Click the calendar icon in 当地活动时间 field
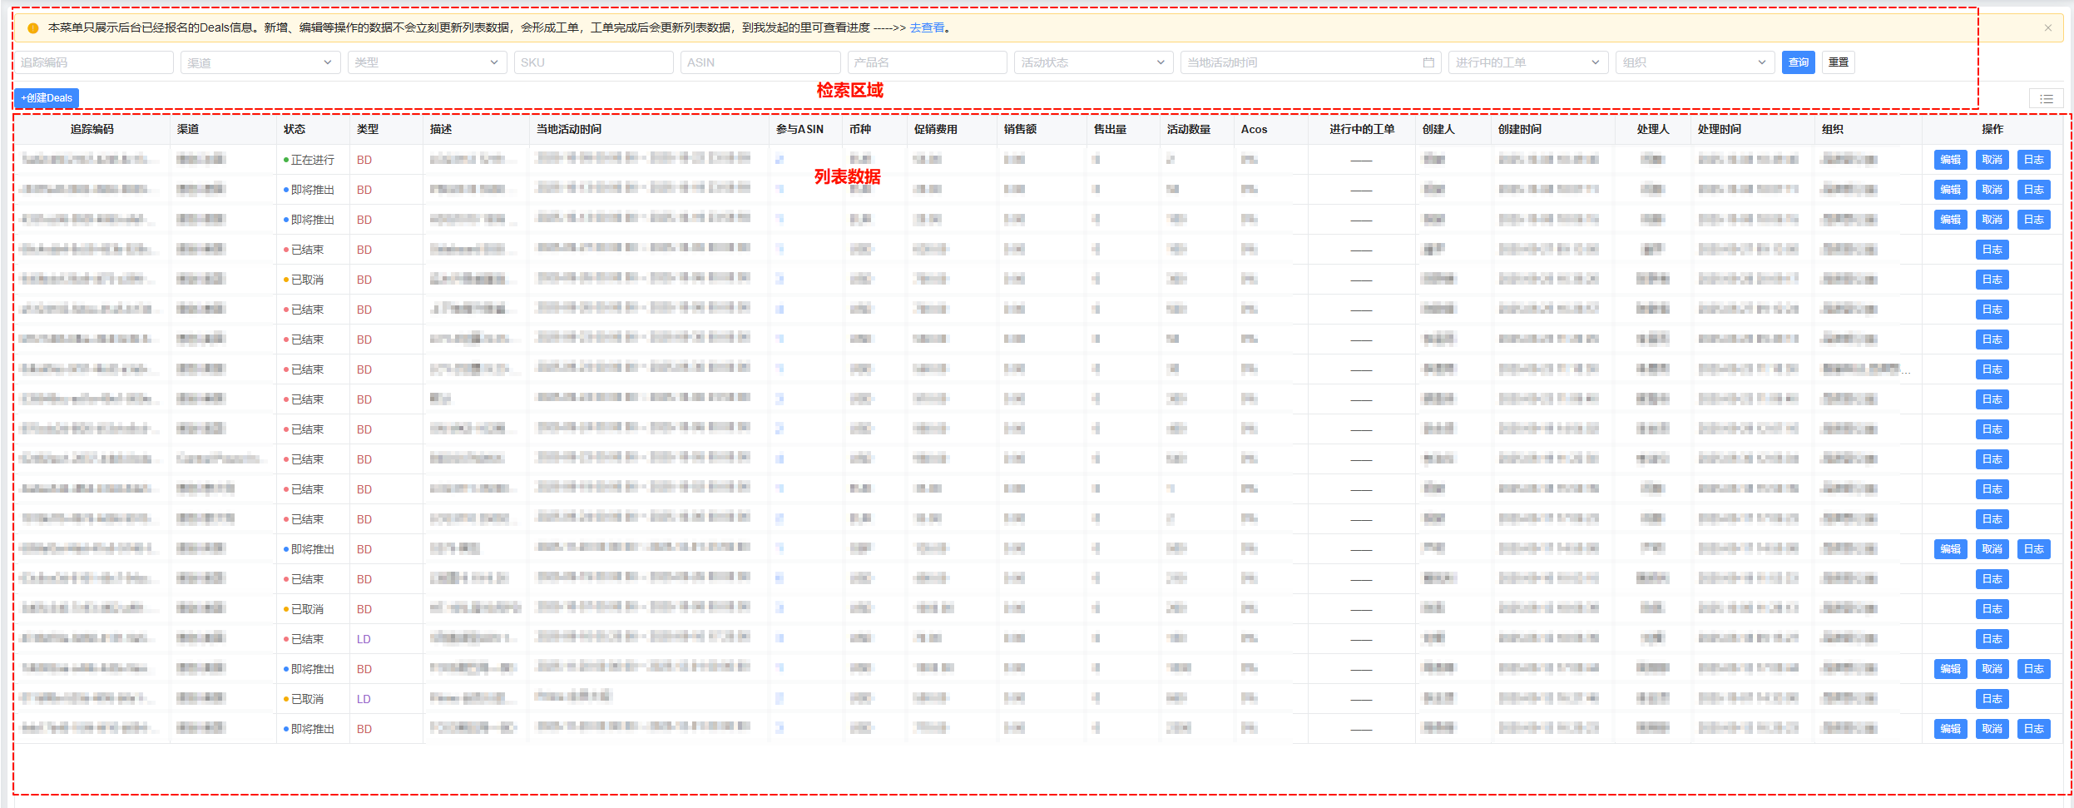 pyautogui.click(x=1428, y=62)
